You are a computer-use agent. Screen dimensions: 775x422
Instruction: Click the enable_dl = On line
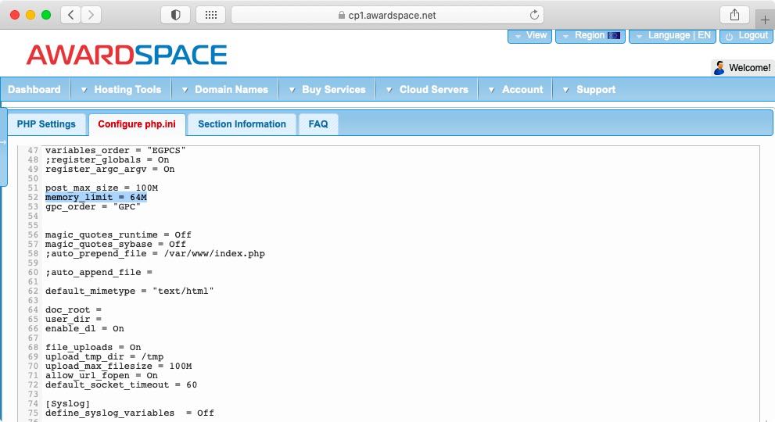click(x=84, y=328)
